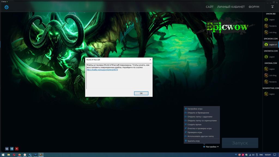
Task: Select Pandaria under UWOW.BIZ
Action: coord(271,26)
